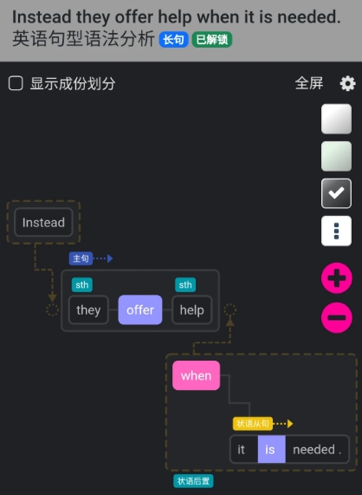Open the settings gear icon
Screen dimensions: 362x495
347,84
